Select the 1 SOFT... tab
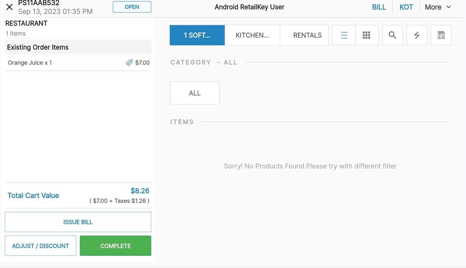Viewport: 466px width, 268px height. pyautogui.click(x=197, y=35)
